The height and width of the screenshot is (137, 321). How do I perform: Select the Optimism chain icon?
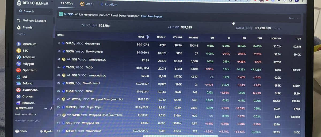tap(18, 70)
